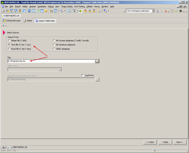Switch to the Schema Browser tab
Screen dimensions: 189x153
point(12,21)
